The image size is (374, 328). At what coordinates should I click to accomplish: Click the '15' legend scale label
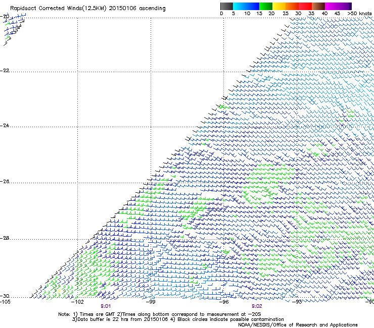pyautogui.click(x=259, y=14)
